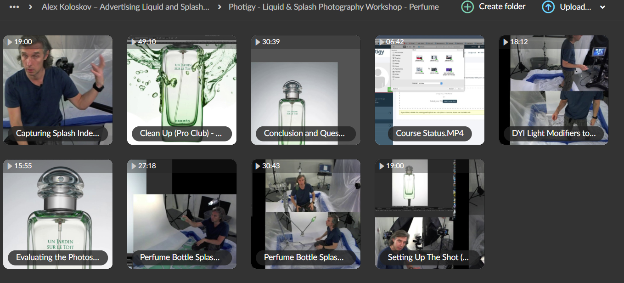Click play icon on the 30:39 Conclusion video

[x=258, y=42]
